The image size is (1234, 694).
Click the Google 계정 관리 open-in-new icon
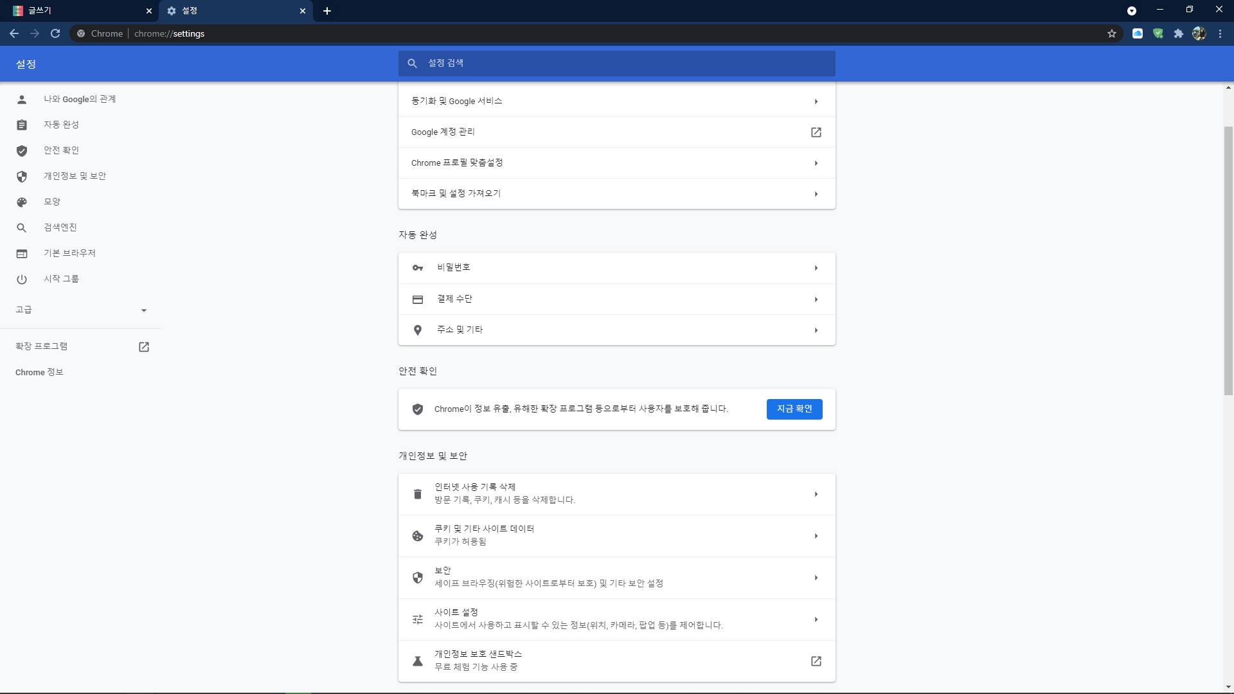(816, 132)
